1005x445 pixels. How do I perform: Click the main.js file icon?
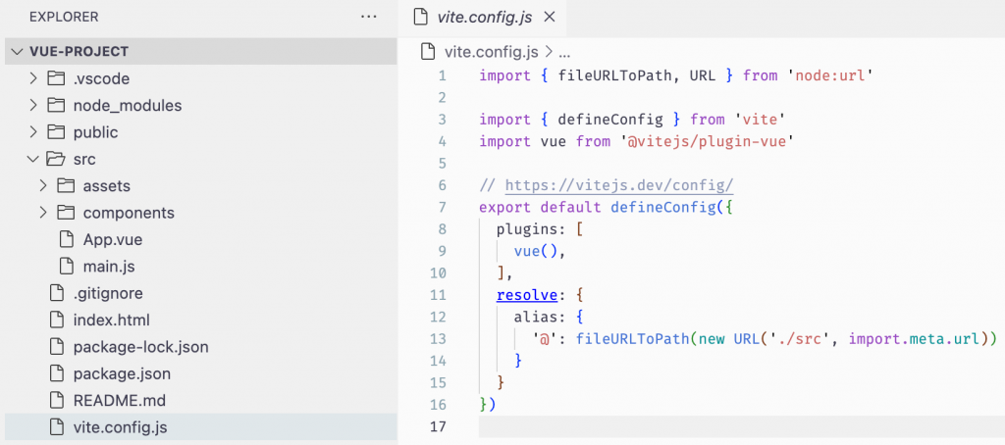(67, 266)
